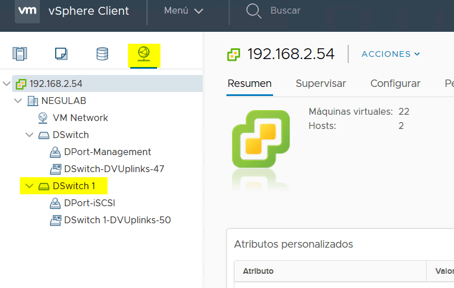The height and width of the screenshot is (288, 454).
Task: Select DSwitch 1-DVUplinks-50 in the tree
Action: click(117, 220)
